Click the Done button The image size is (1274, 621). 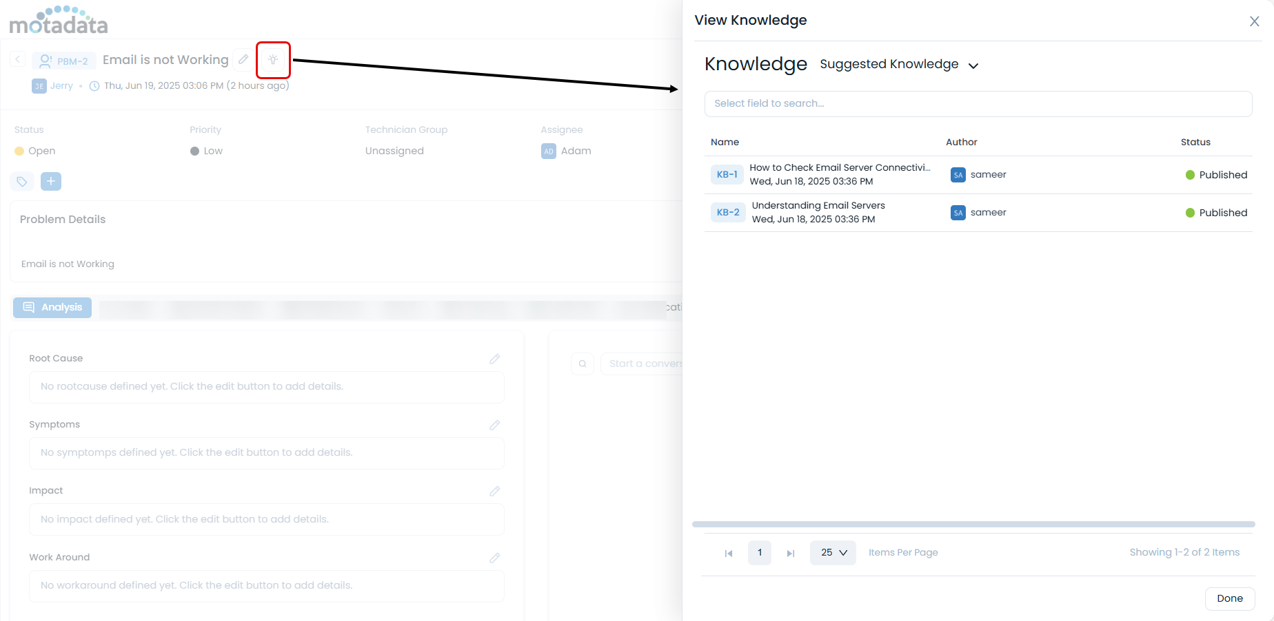coord(1230,598)
